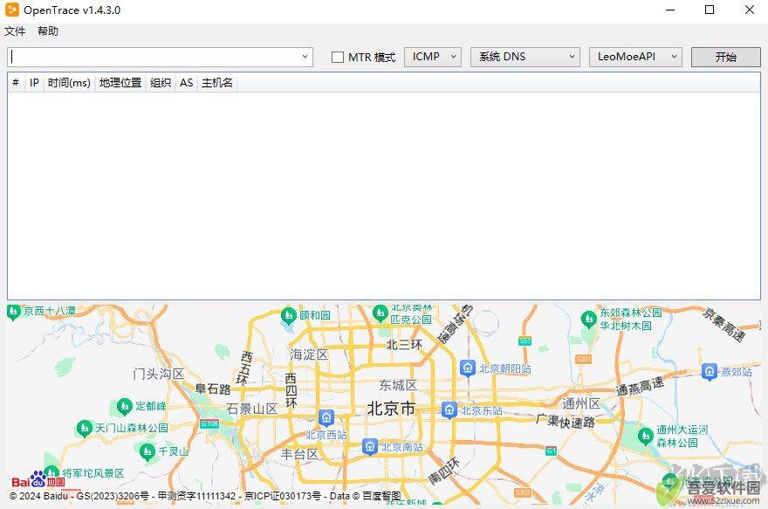Click the 东城区 district label
768x509 pixels.
click(398, 385)
